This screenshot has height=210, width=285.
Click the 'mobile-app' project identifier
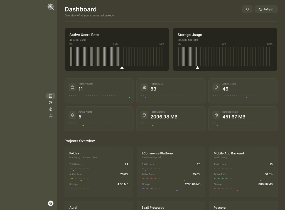point(220,157)
